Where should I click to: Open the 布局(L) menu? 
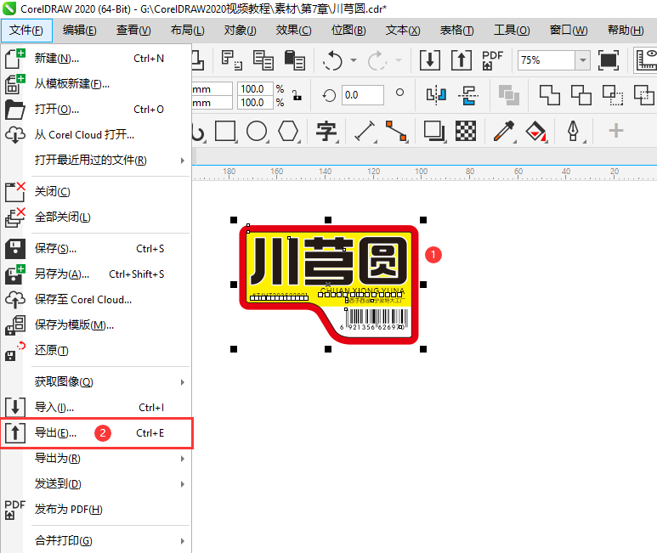tap(187, 30)
